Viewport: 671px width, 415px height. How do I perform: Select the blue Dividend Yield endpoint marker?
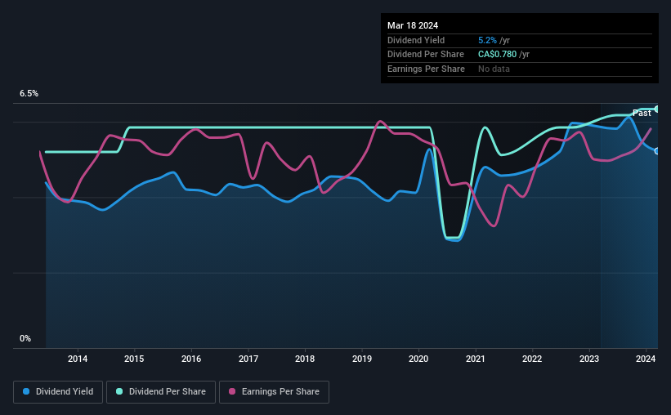pyautogui.click(x=656, y=151)
